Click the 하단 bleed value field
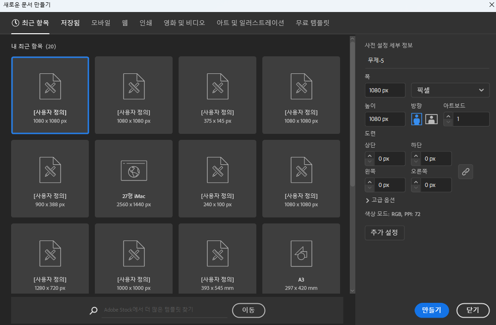 (x=435, y=159)
